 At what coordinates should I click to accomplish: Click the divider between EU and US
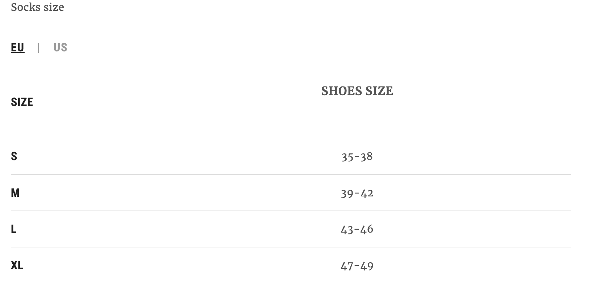(38, 48)
